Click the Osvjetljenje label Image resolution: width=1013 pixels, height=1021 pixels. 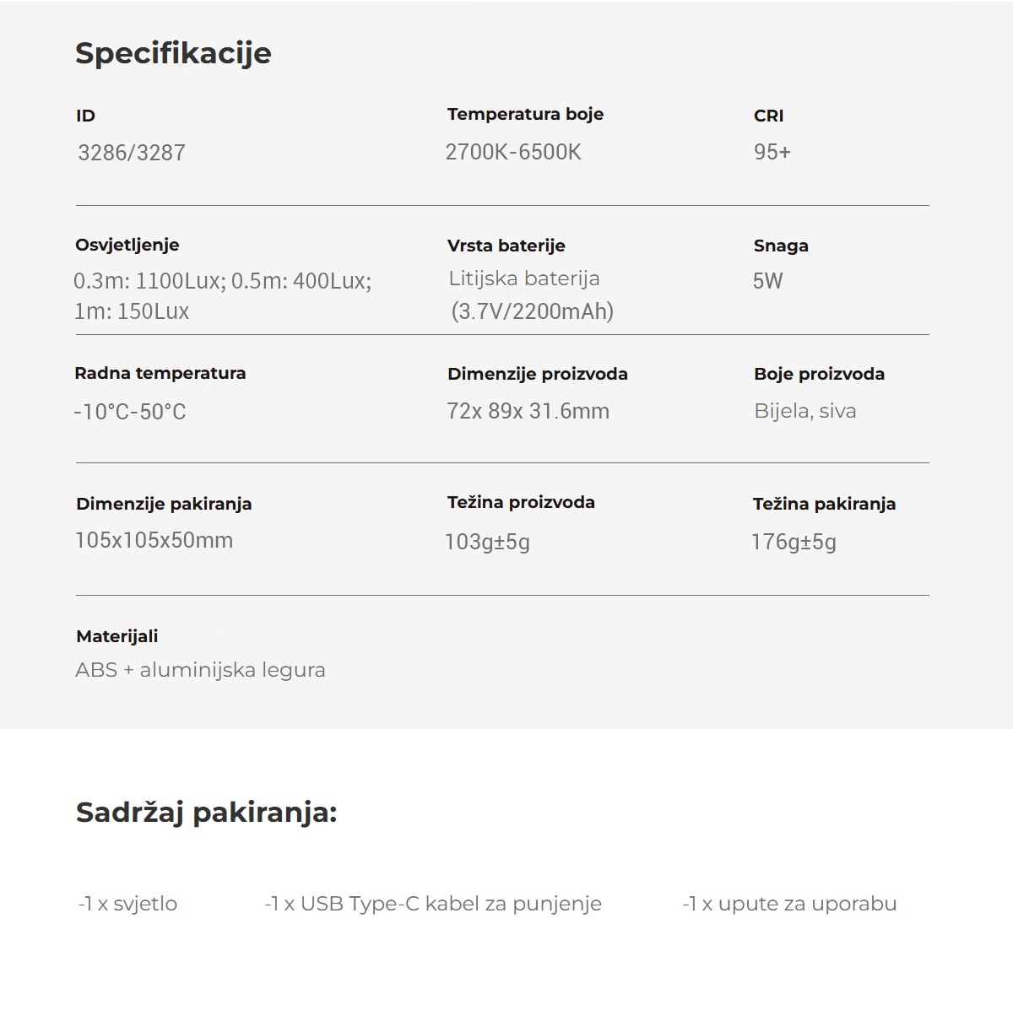pos(127,245)
